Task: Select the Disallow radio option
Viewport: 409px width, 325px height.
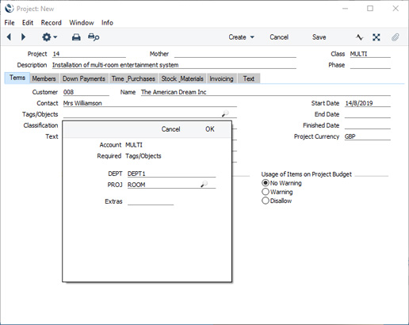Action: click(266, 201)
